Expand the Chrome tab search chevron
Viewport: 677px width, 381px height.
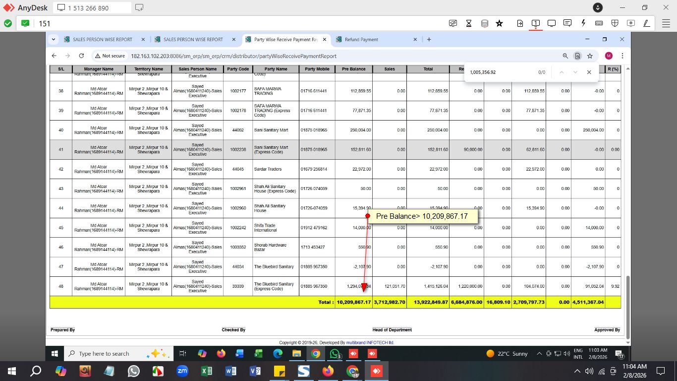pos(54,40)
